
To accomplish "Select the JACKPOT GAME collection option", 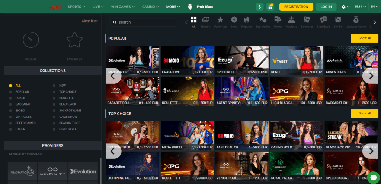I will click(67, 110).
